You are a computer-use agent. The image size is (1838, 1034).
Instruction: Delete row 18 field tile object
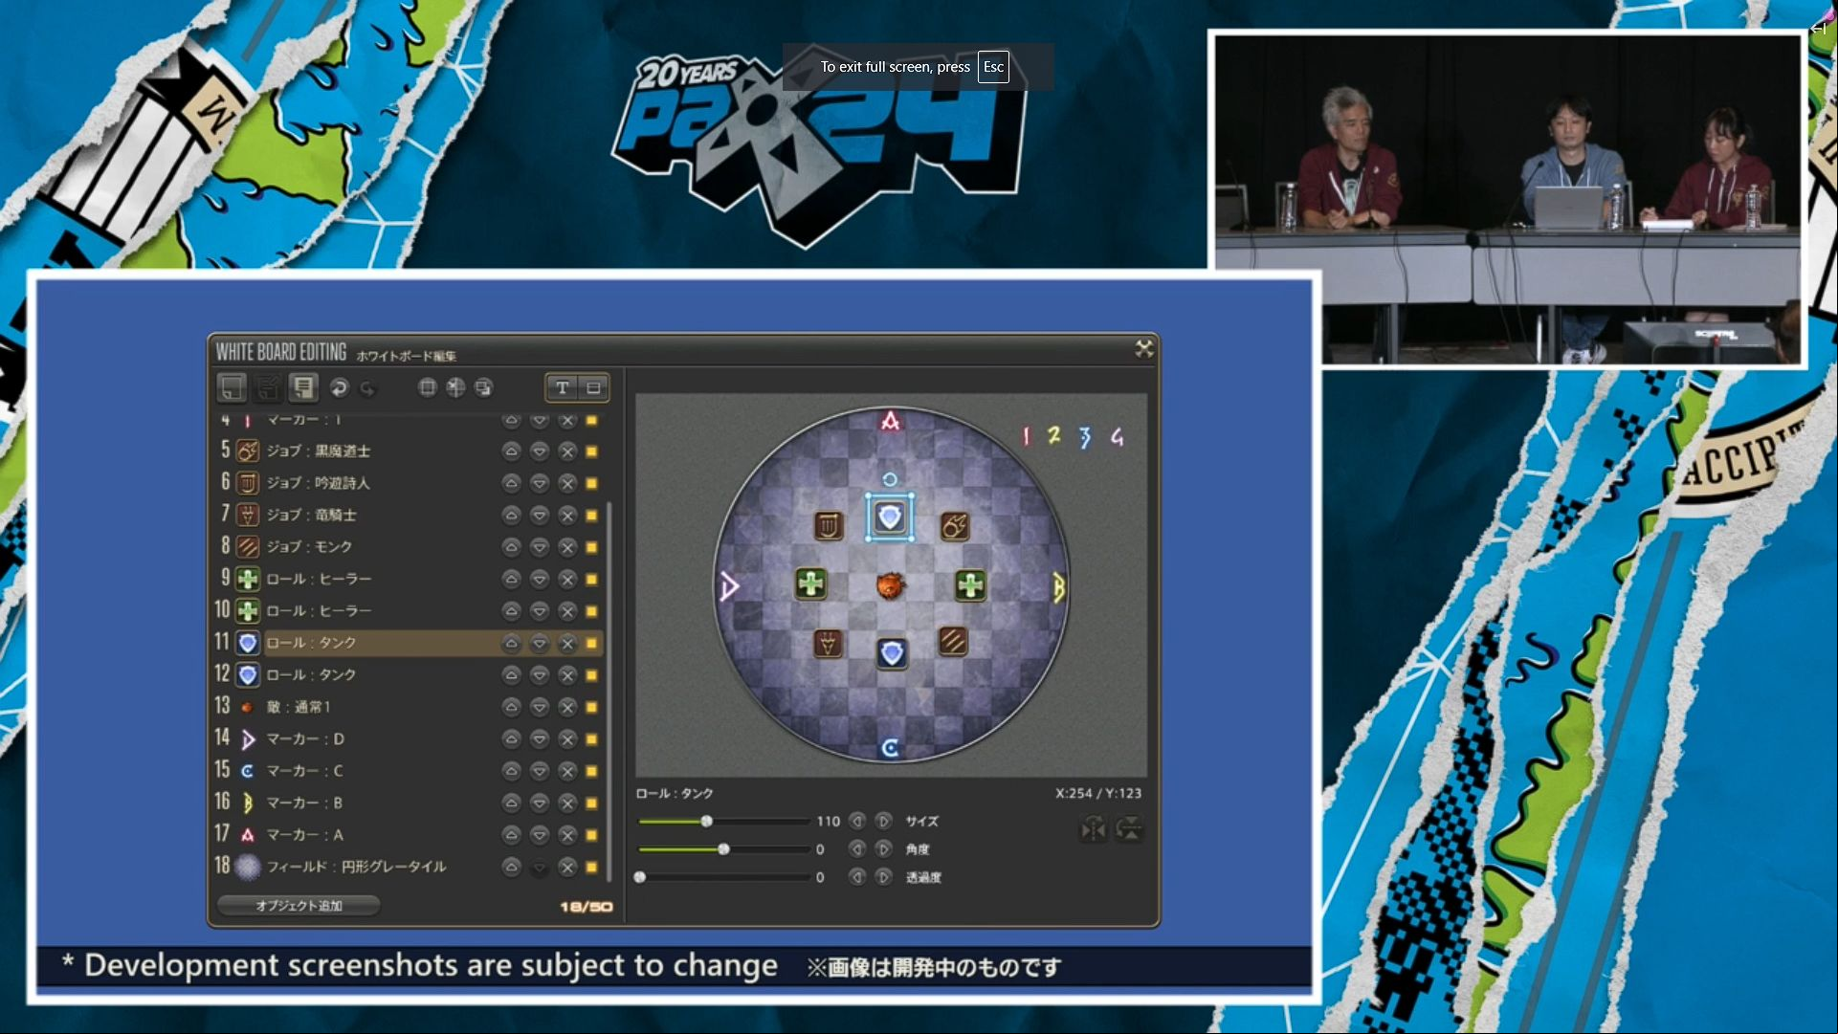click(x=567, y=867)
